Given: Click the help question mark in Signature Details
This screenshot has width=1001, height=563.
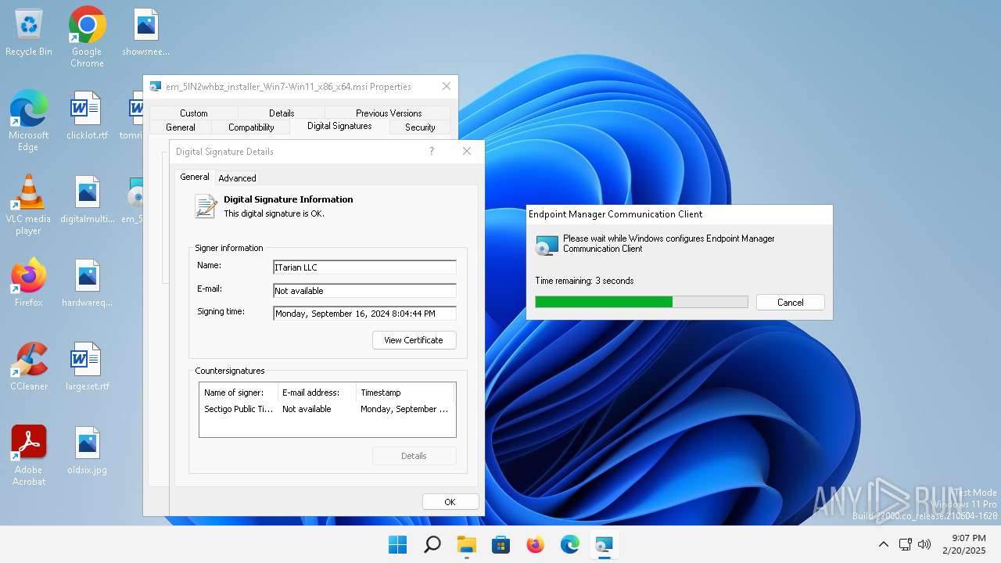Looking at the screenshot, I should coord(431,152).
